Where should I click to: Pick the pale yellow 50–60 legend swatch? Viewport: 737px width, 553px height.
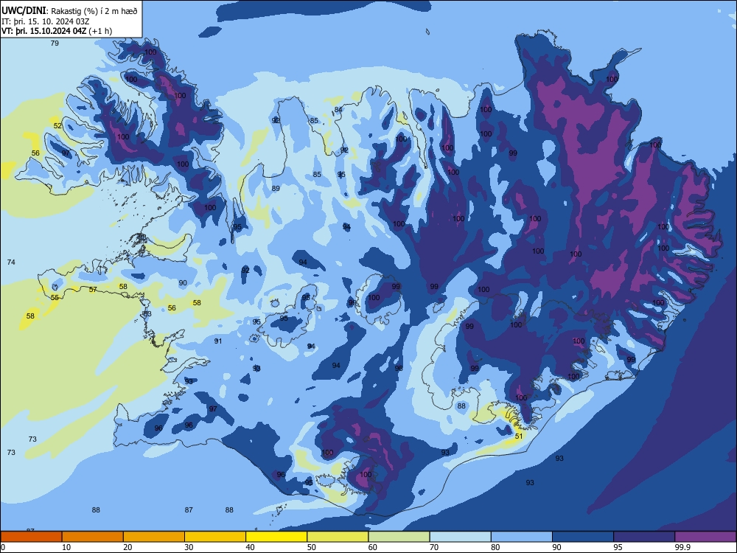(x=338, y=537)
